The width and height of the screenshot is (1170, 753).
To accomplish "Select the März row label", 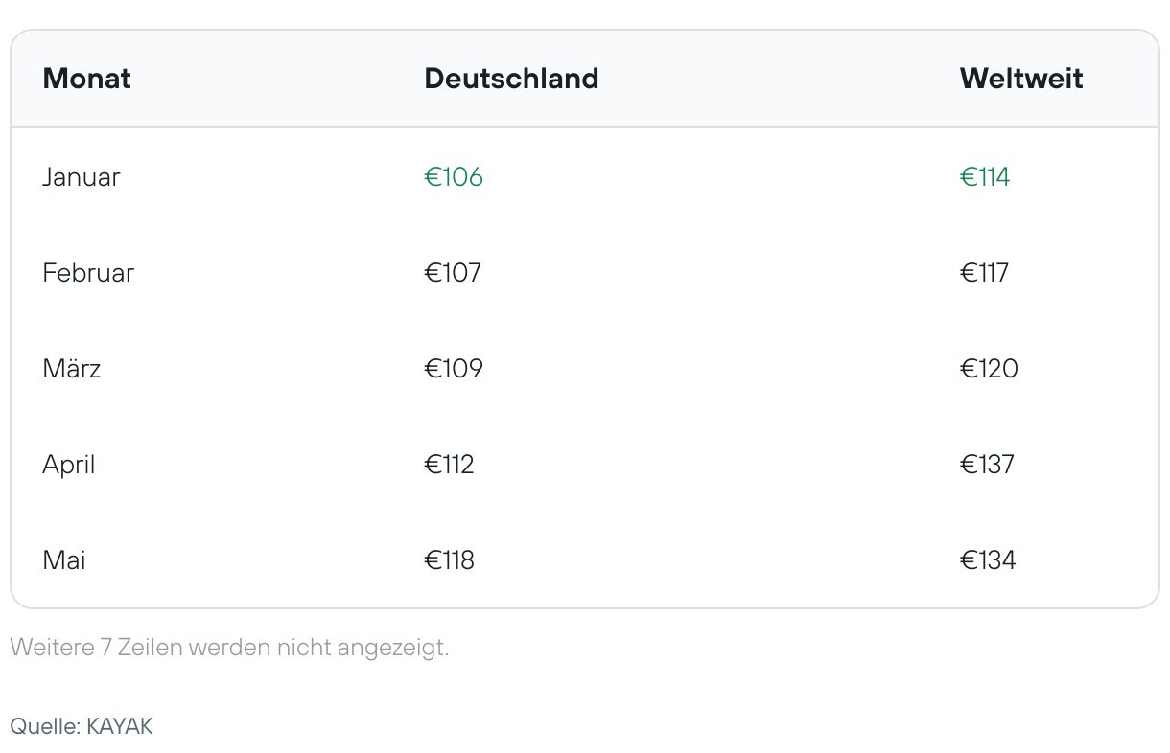I will click(72, 369).
